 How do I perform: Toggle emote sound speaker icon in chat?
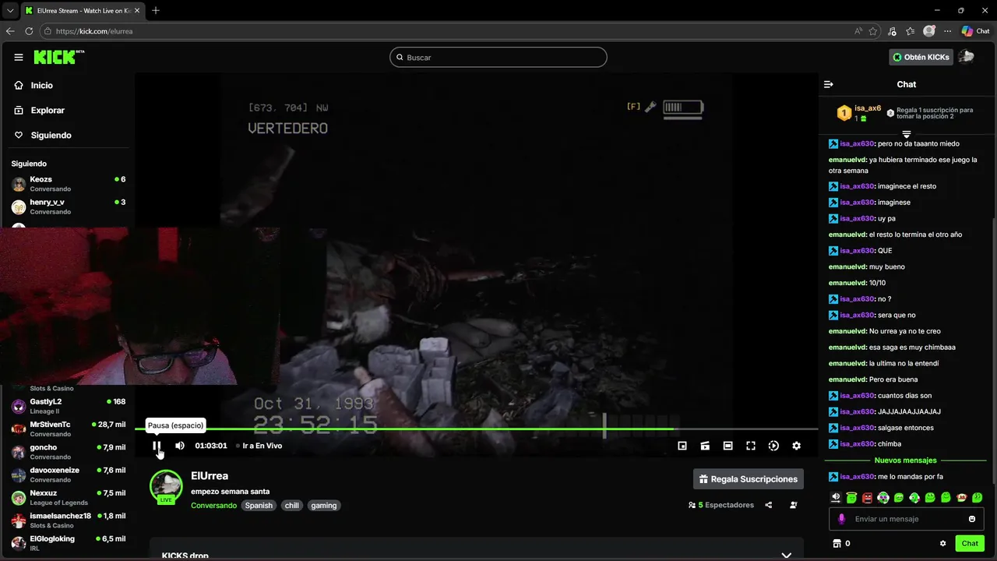click(x=836, y=497)
